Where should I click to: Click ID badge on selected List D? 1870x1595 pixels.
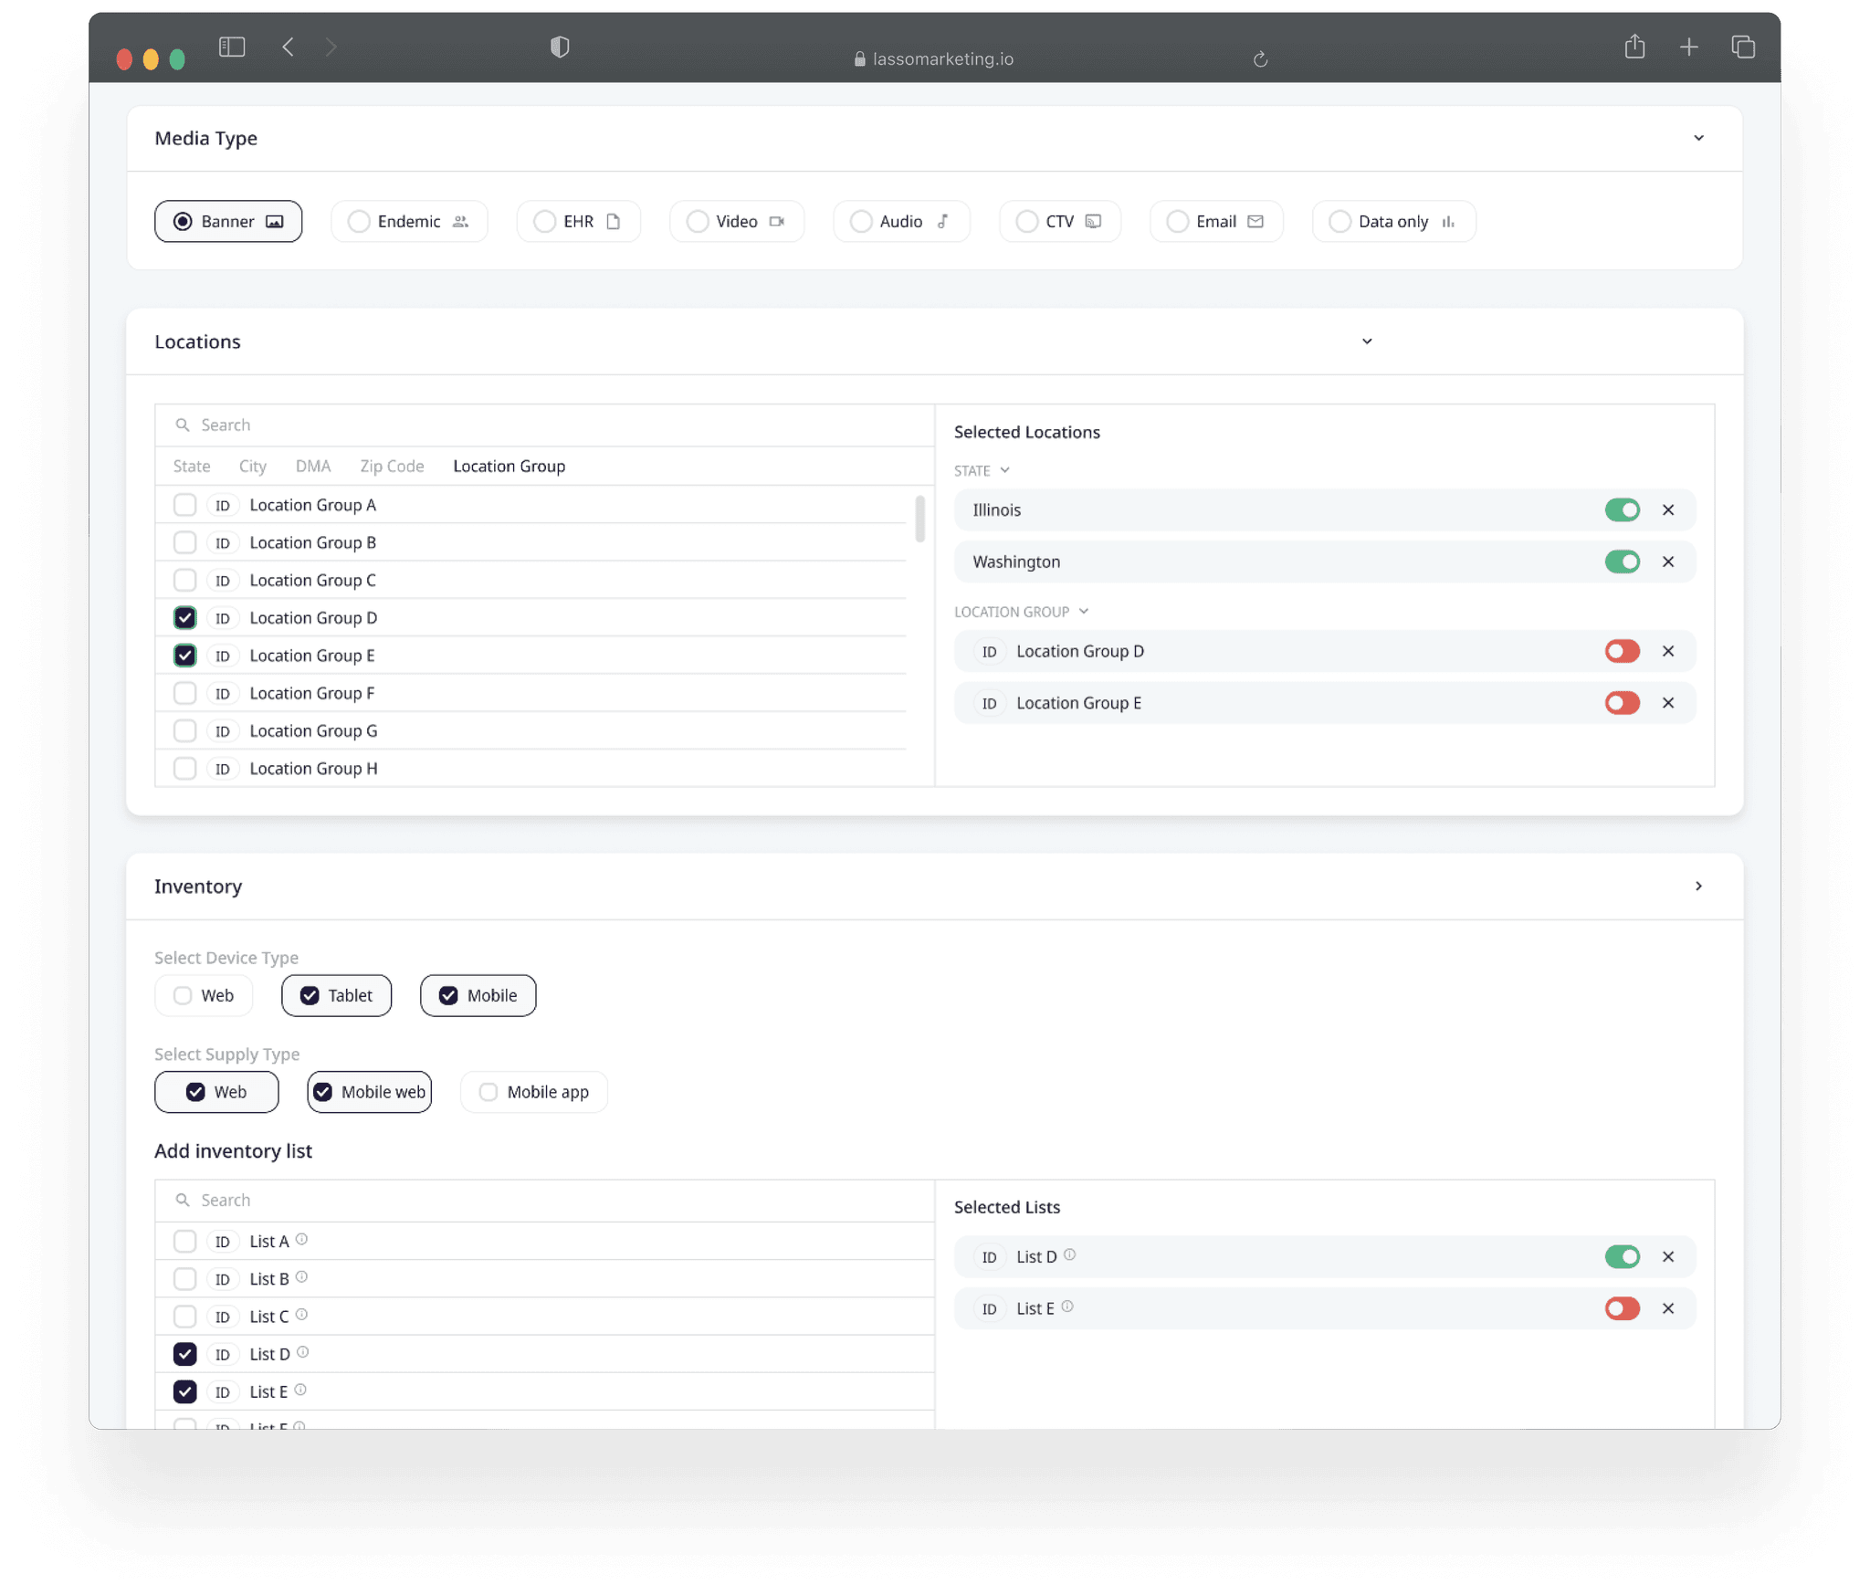[989, 1257]
